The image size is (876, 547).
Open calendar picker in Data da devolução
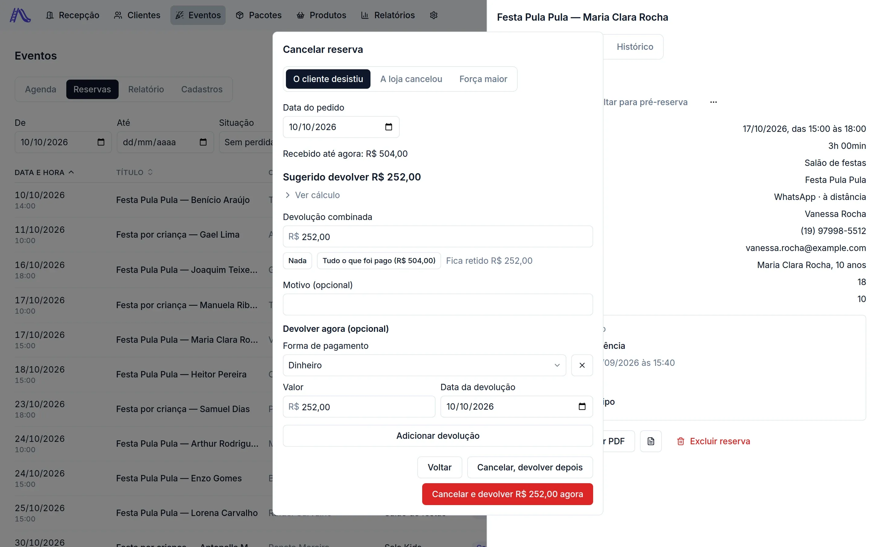(x=582, y=407)
